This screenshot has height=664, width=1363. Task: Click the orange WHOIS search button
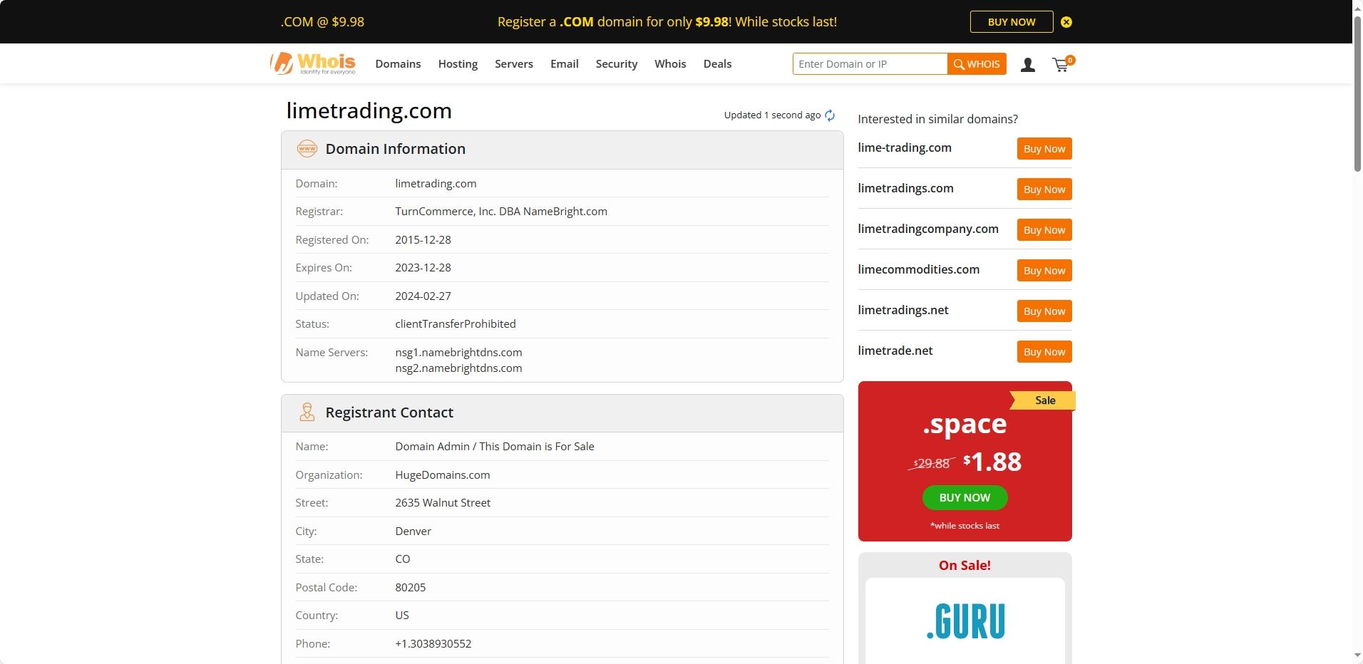pos(977,64)
